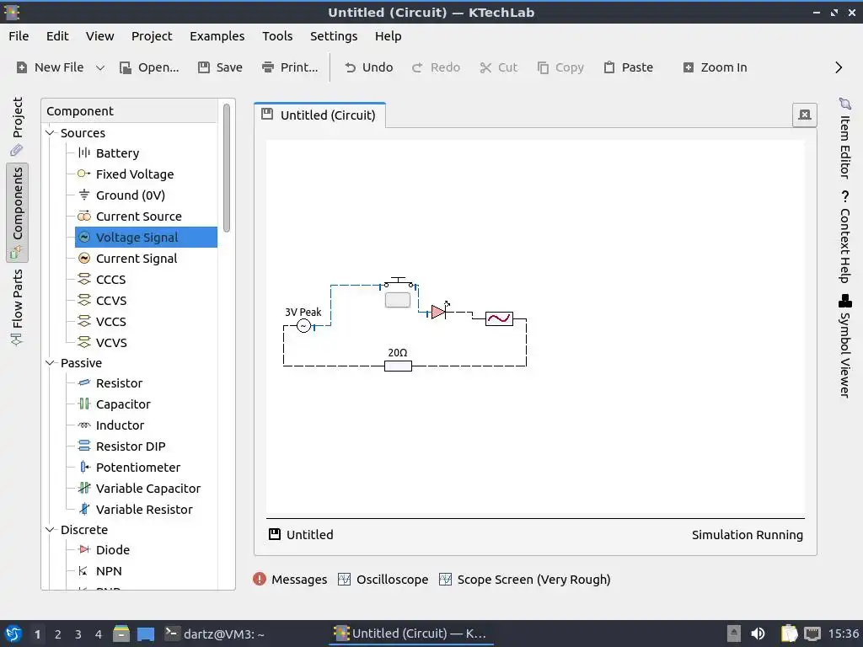Open the Examples menu

coord(217,36)
